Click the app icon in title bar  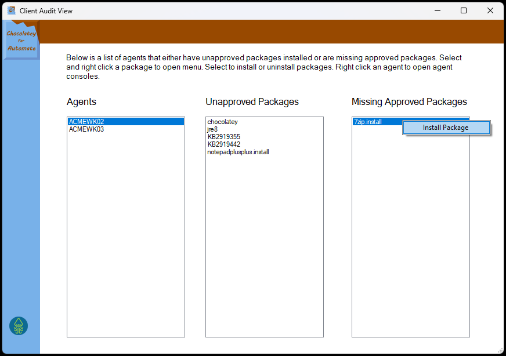pos(11,10)
